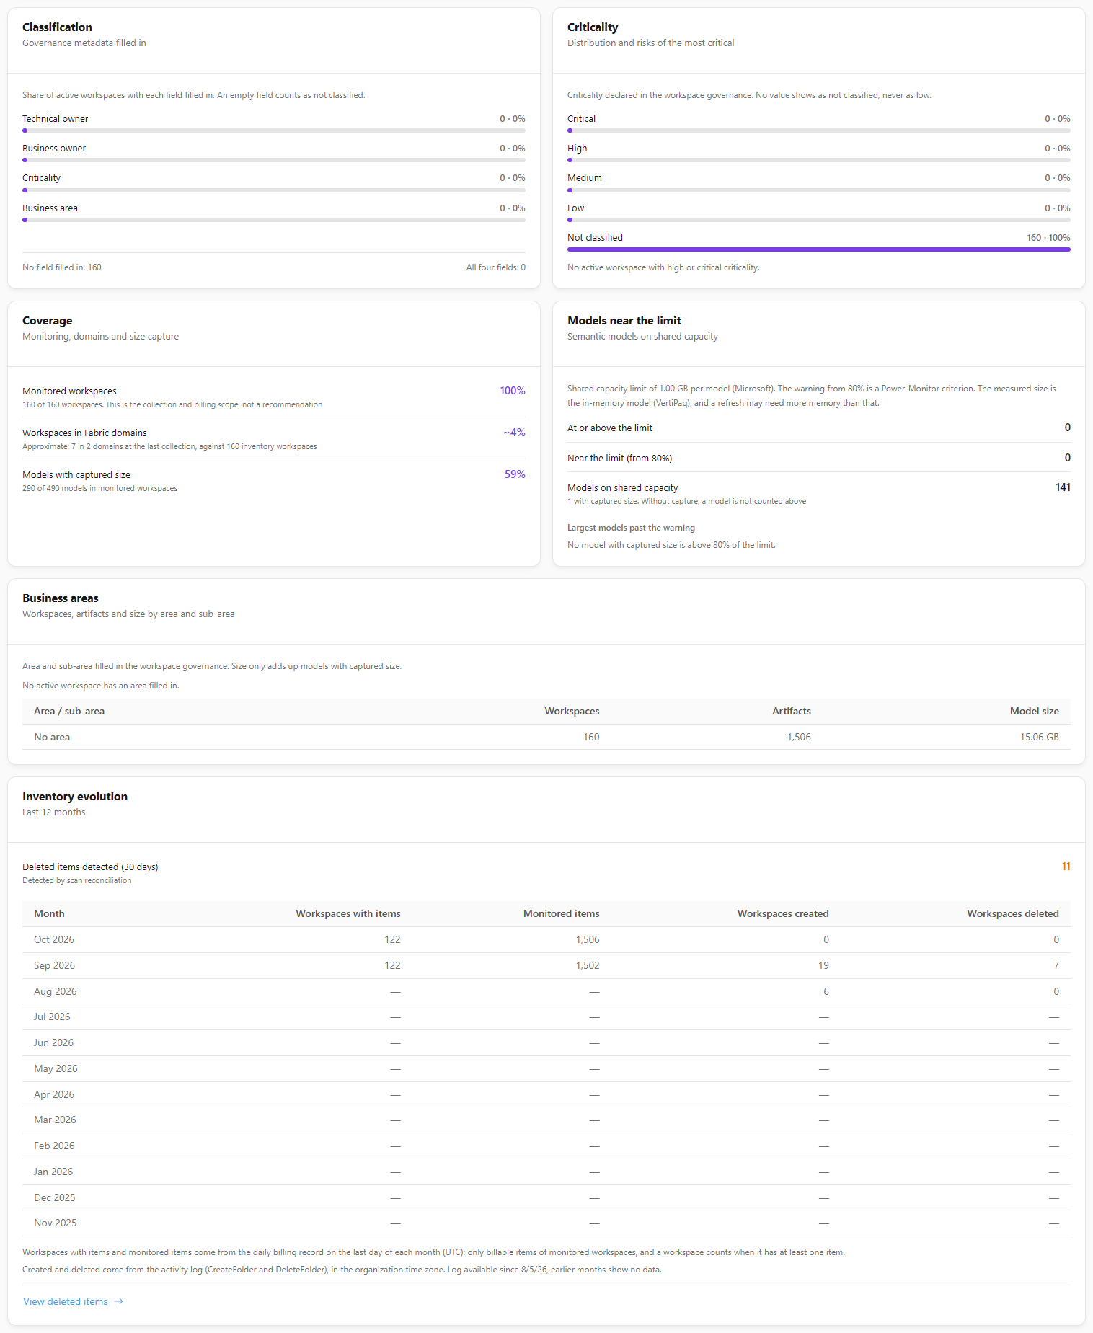The width and height of the screenshot is (1093, 1333).
Task: Select the Aug 2026 inventory row
Action: coord(546,991)
